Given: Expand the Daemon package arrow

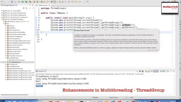Looking at the screenshot, I should point(6,26).
